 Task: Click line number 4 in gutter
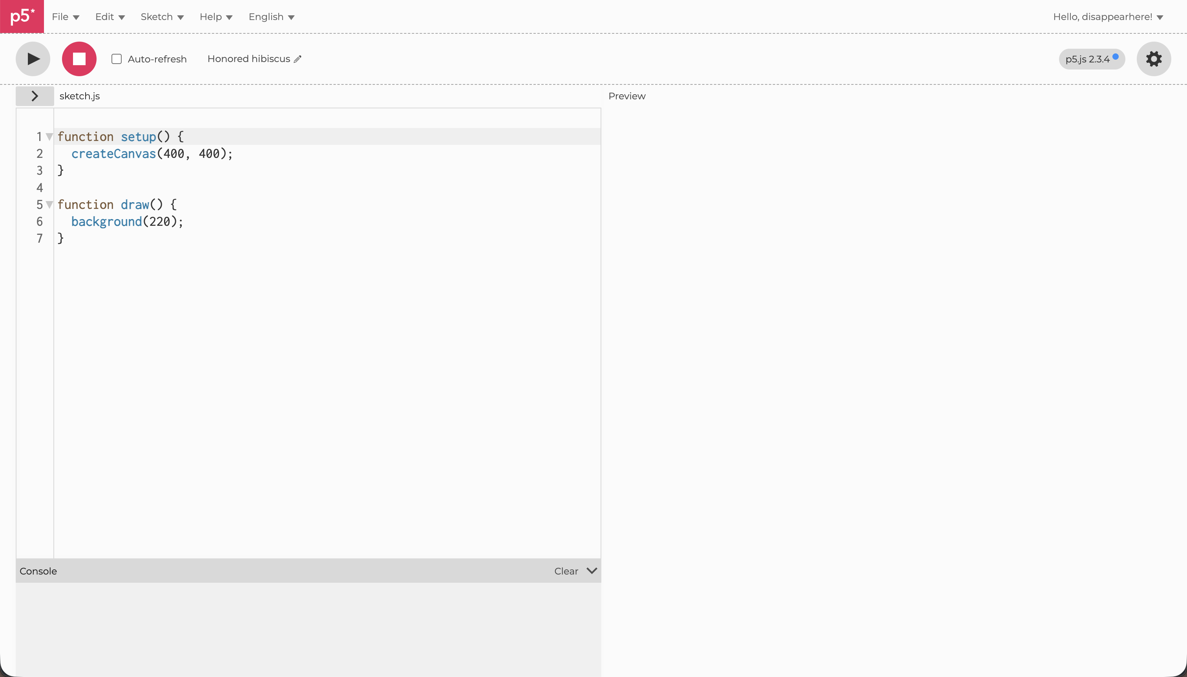click(x=40, y=188)
